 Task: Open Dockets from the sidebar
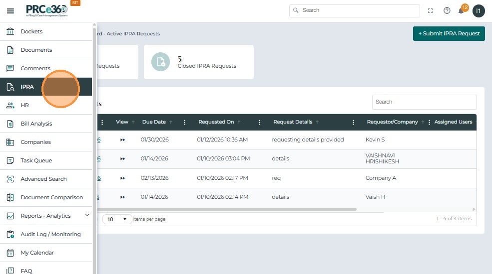pyautogui.click(x=31, y=31)
